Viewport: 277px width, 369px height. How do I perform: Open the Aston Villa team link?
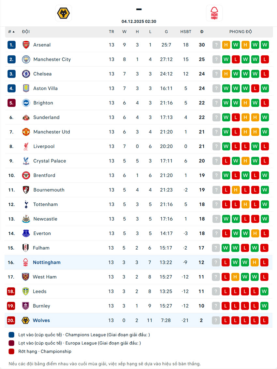(x=45, y=89)
